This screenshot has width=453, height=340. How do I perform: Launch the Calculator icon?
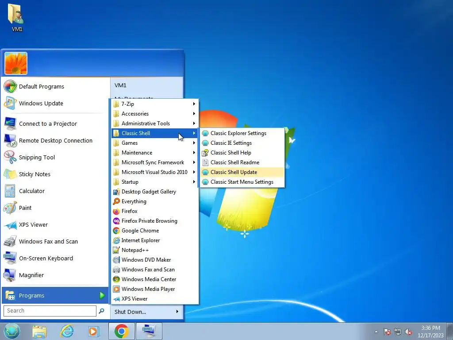(x=10, y=191)
